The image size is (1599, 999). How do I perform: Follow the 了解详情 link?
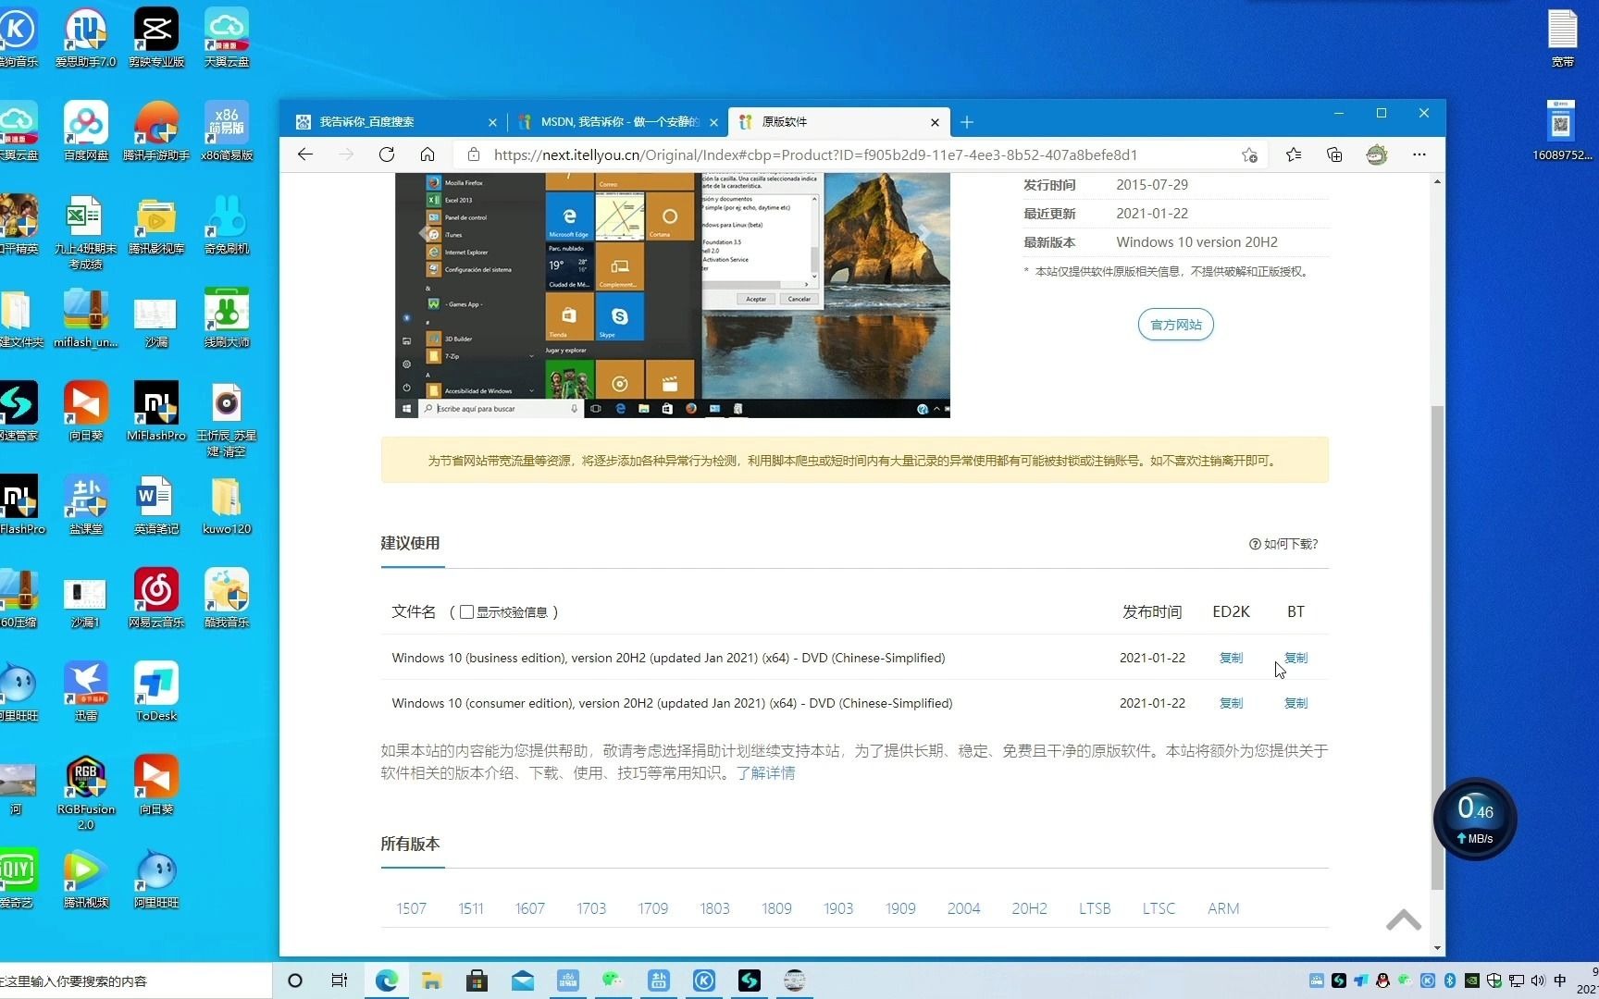[765, 773]
